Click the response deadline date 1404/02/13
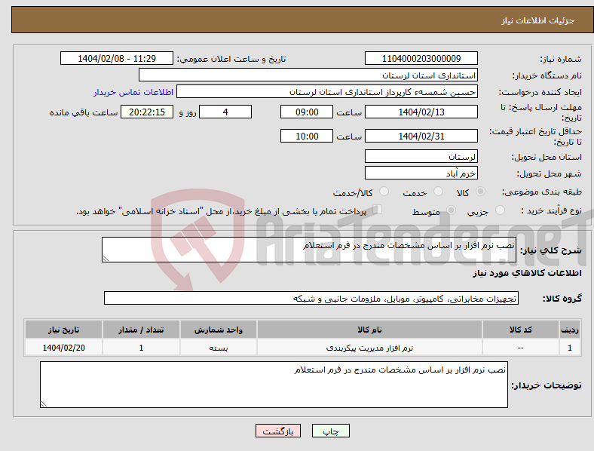This screenshot has width=594, height=451. pyautogui.click(x=421, y=112)
